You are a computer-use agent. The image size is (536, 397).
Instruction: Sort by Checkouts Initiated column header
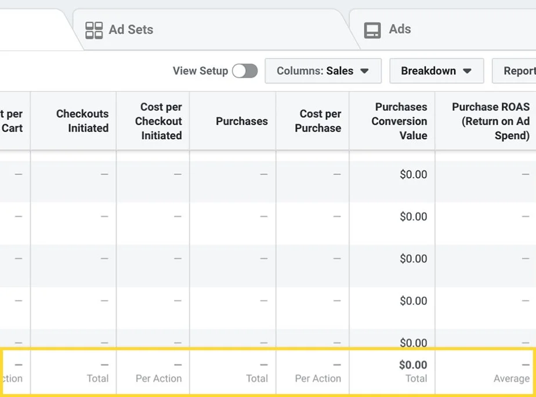pyautogui.click(x=82, y=121)
